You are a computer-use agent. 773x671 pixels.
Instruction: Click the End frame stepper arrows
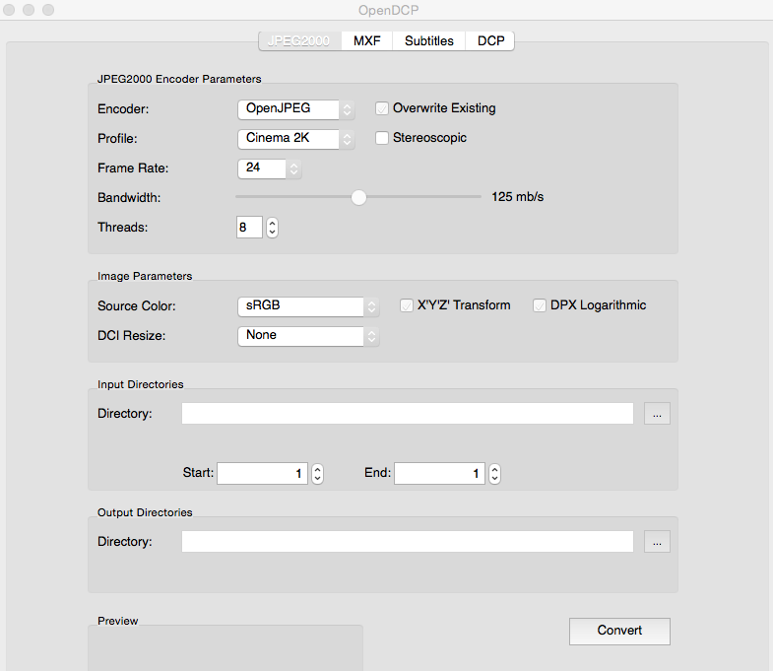coord(494,474)
